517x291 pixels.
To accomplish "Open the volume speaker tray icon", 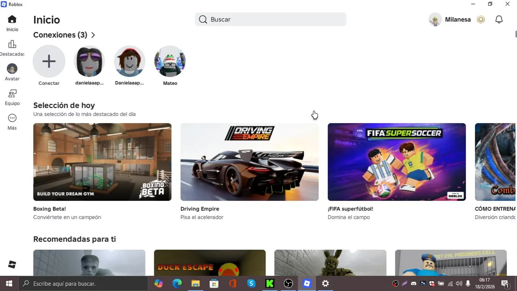I will [459, 284].
